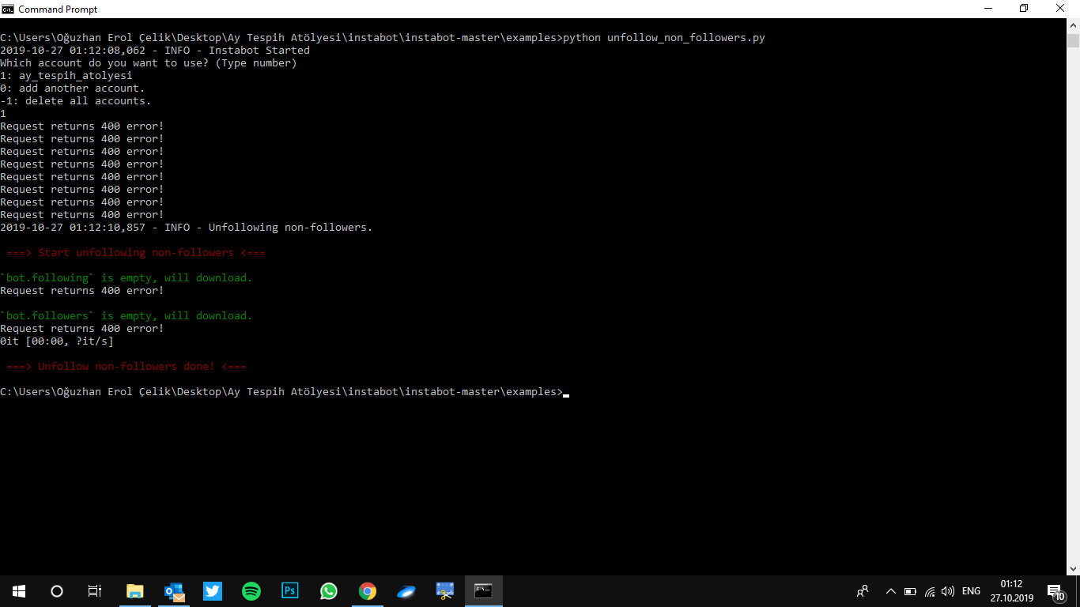Image resolution: width=1080 pixels, height=607 pixels.
Task: Open WhatsApp from the taskbar
Action: coord(328,590)
